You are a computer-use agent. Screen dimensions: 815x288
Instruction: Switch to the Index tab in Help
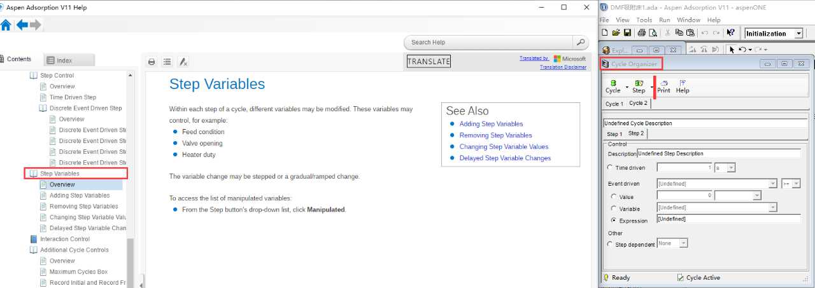pyautogui.click(x=69, y=60)
